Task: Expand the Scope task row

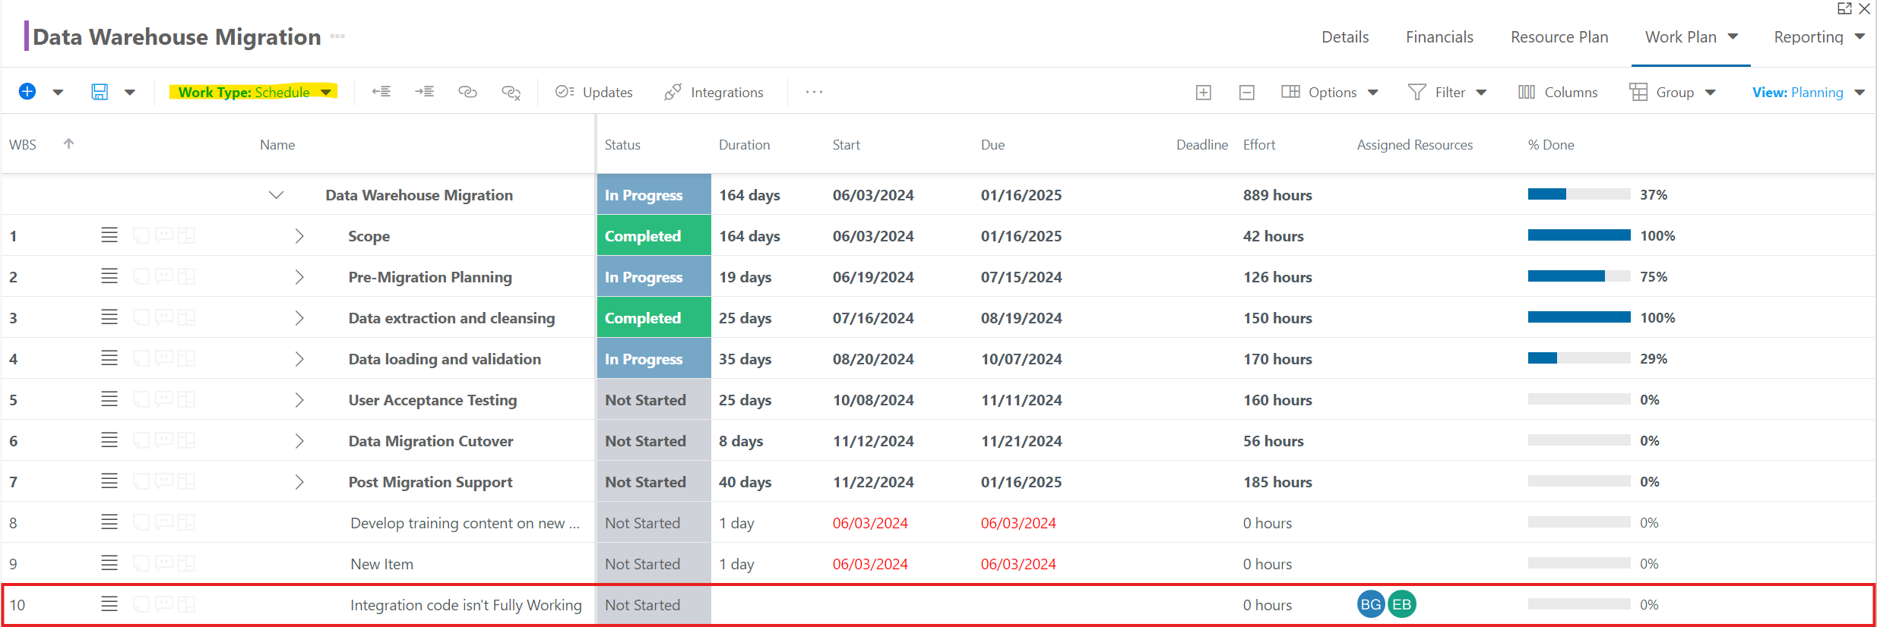Action: [299, 236]
